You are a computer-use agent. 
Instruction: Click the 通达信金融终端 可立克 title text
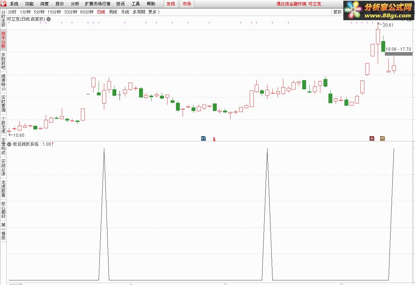pyautogui.click(x=299, y=4)
